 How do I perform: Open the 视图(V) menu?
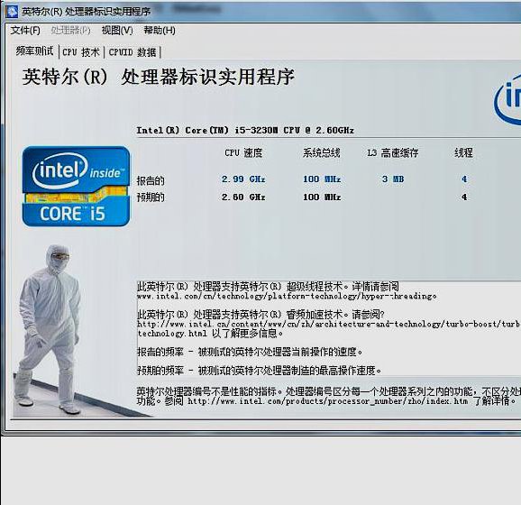click(117, 31)
